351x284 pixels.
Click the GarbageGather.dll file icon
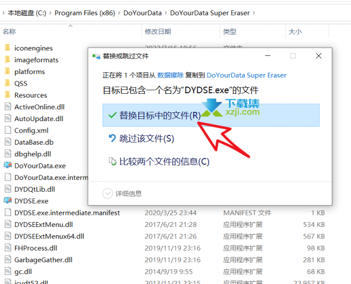(x=8, y=259)
